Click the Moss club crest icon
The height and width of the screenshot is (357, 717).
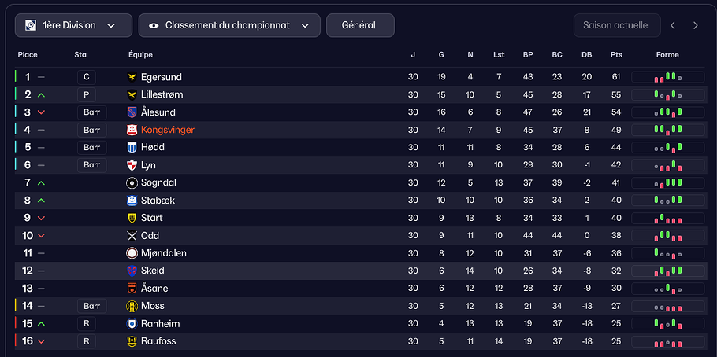point(132,306)
